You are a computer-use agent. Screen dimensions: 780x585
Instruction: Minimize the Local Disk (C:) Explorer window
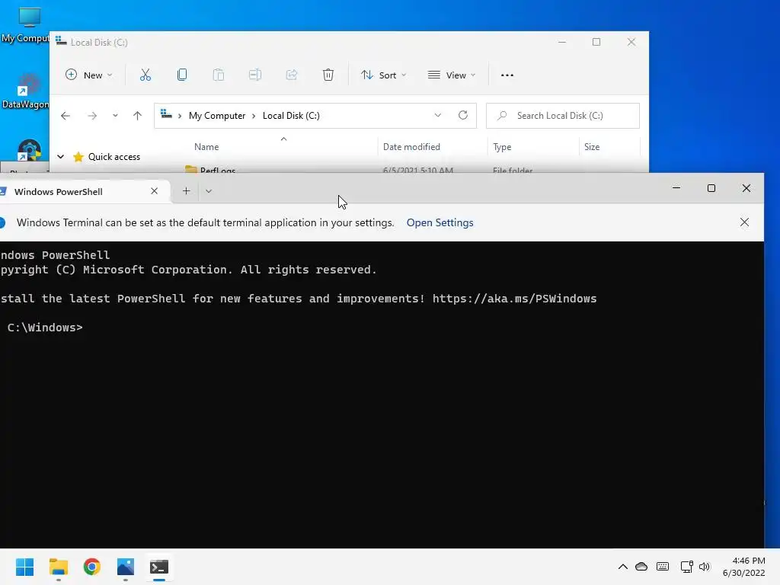click(562, 43)
